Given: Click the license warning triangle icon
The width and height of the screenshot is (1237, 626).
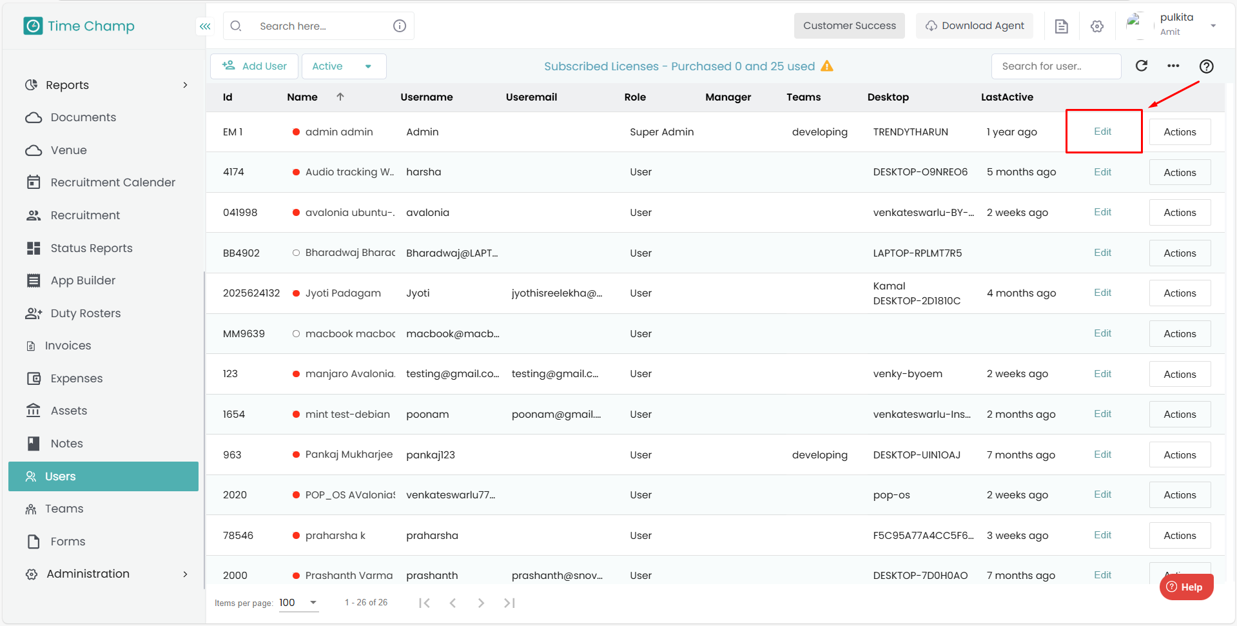Looking at the screenshot, I should point(827,66).
